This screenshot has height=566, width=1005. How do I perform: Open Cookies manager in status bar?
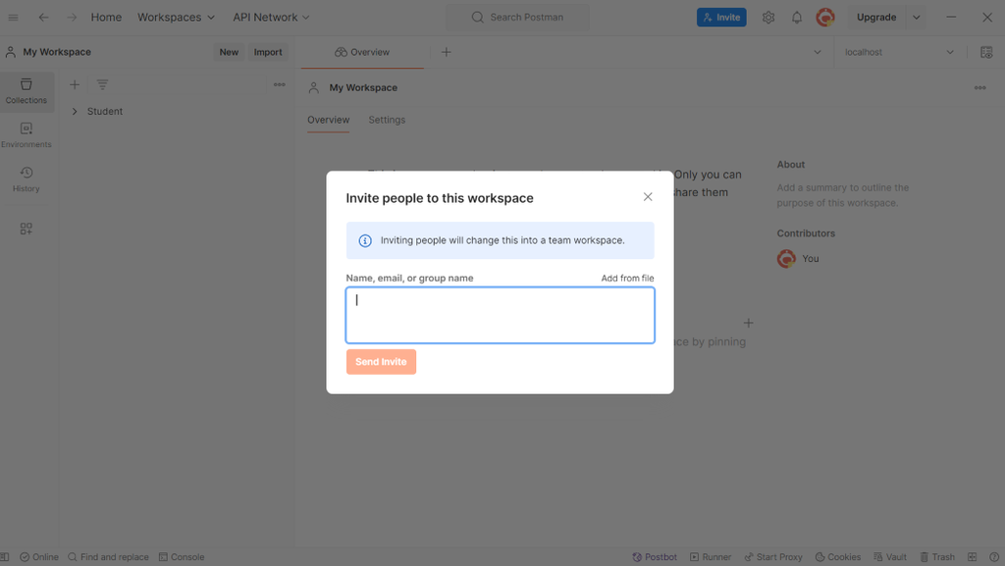tap(837, 557)
